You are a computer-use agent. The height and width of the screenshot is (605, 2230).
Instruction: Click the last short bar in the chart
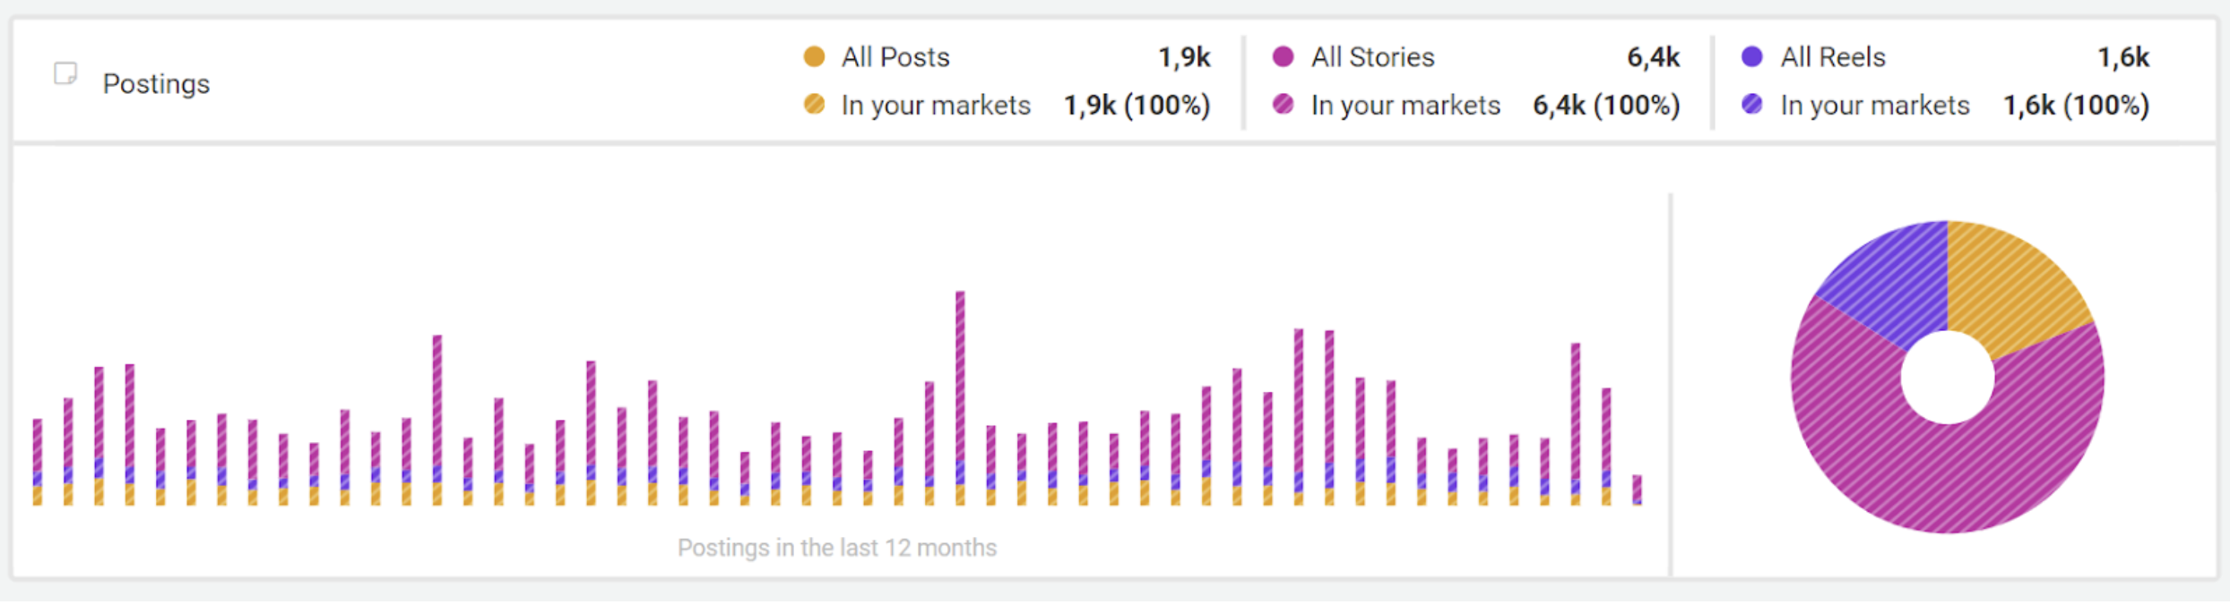coord(1637,490)
